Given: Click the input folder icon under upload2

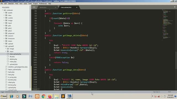Looking at the screenshot, I should pyautogui.click(x=8, y=51).
